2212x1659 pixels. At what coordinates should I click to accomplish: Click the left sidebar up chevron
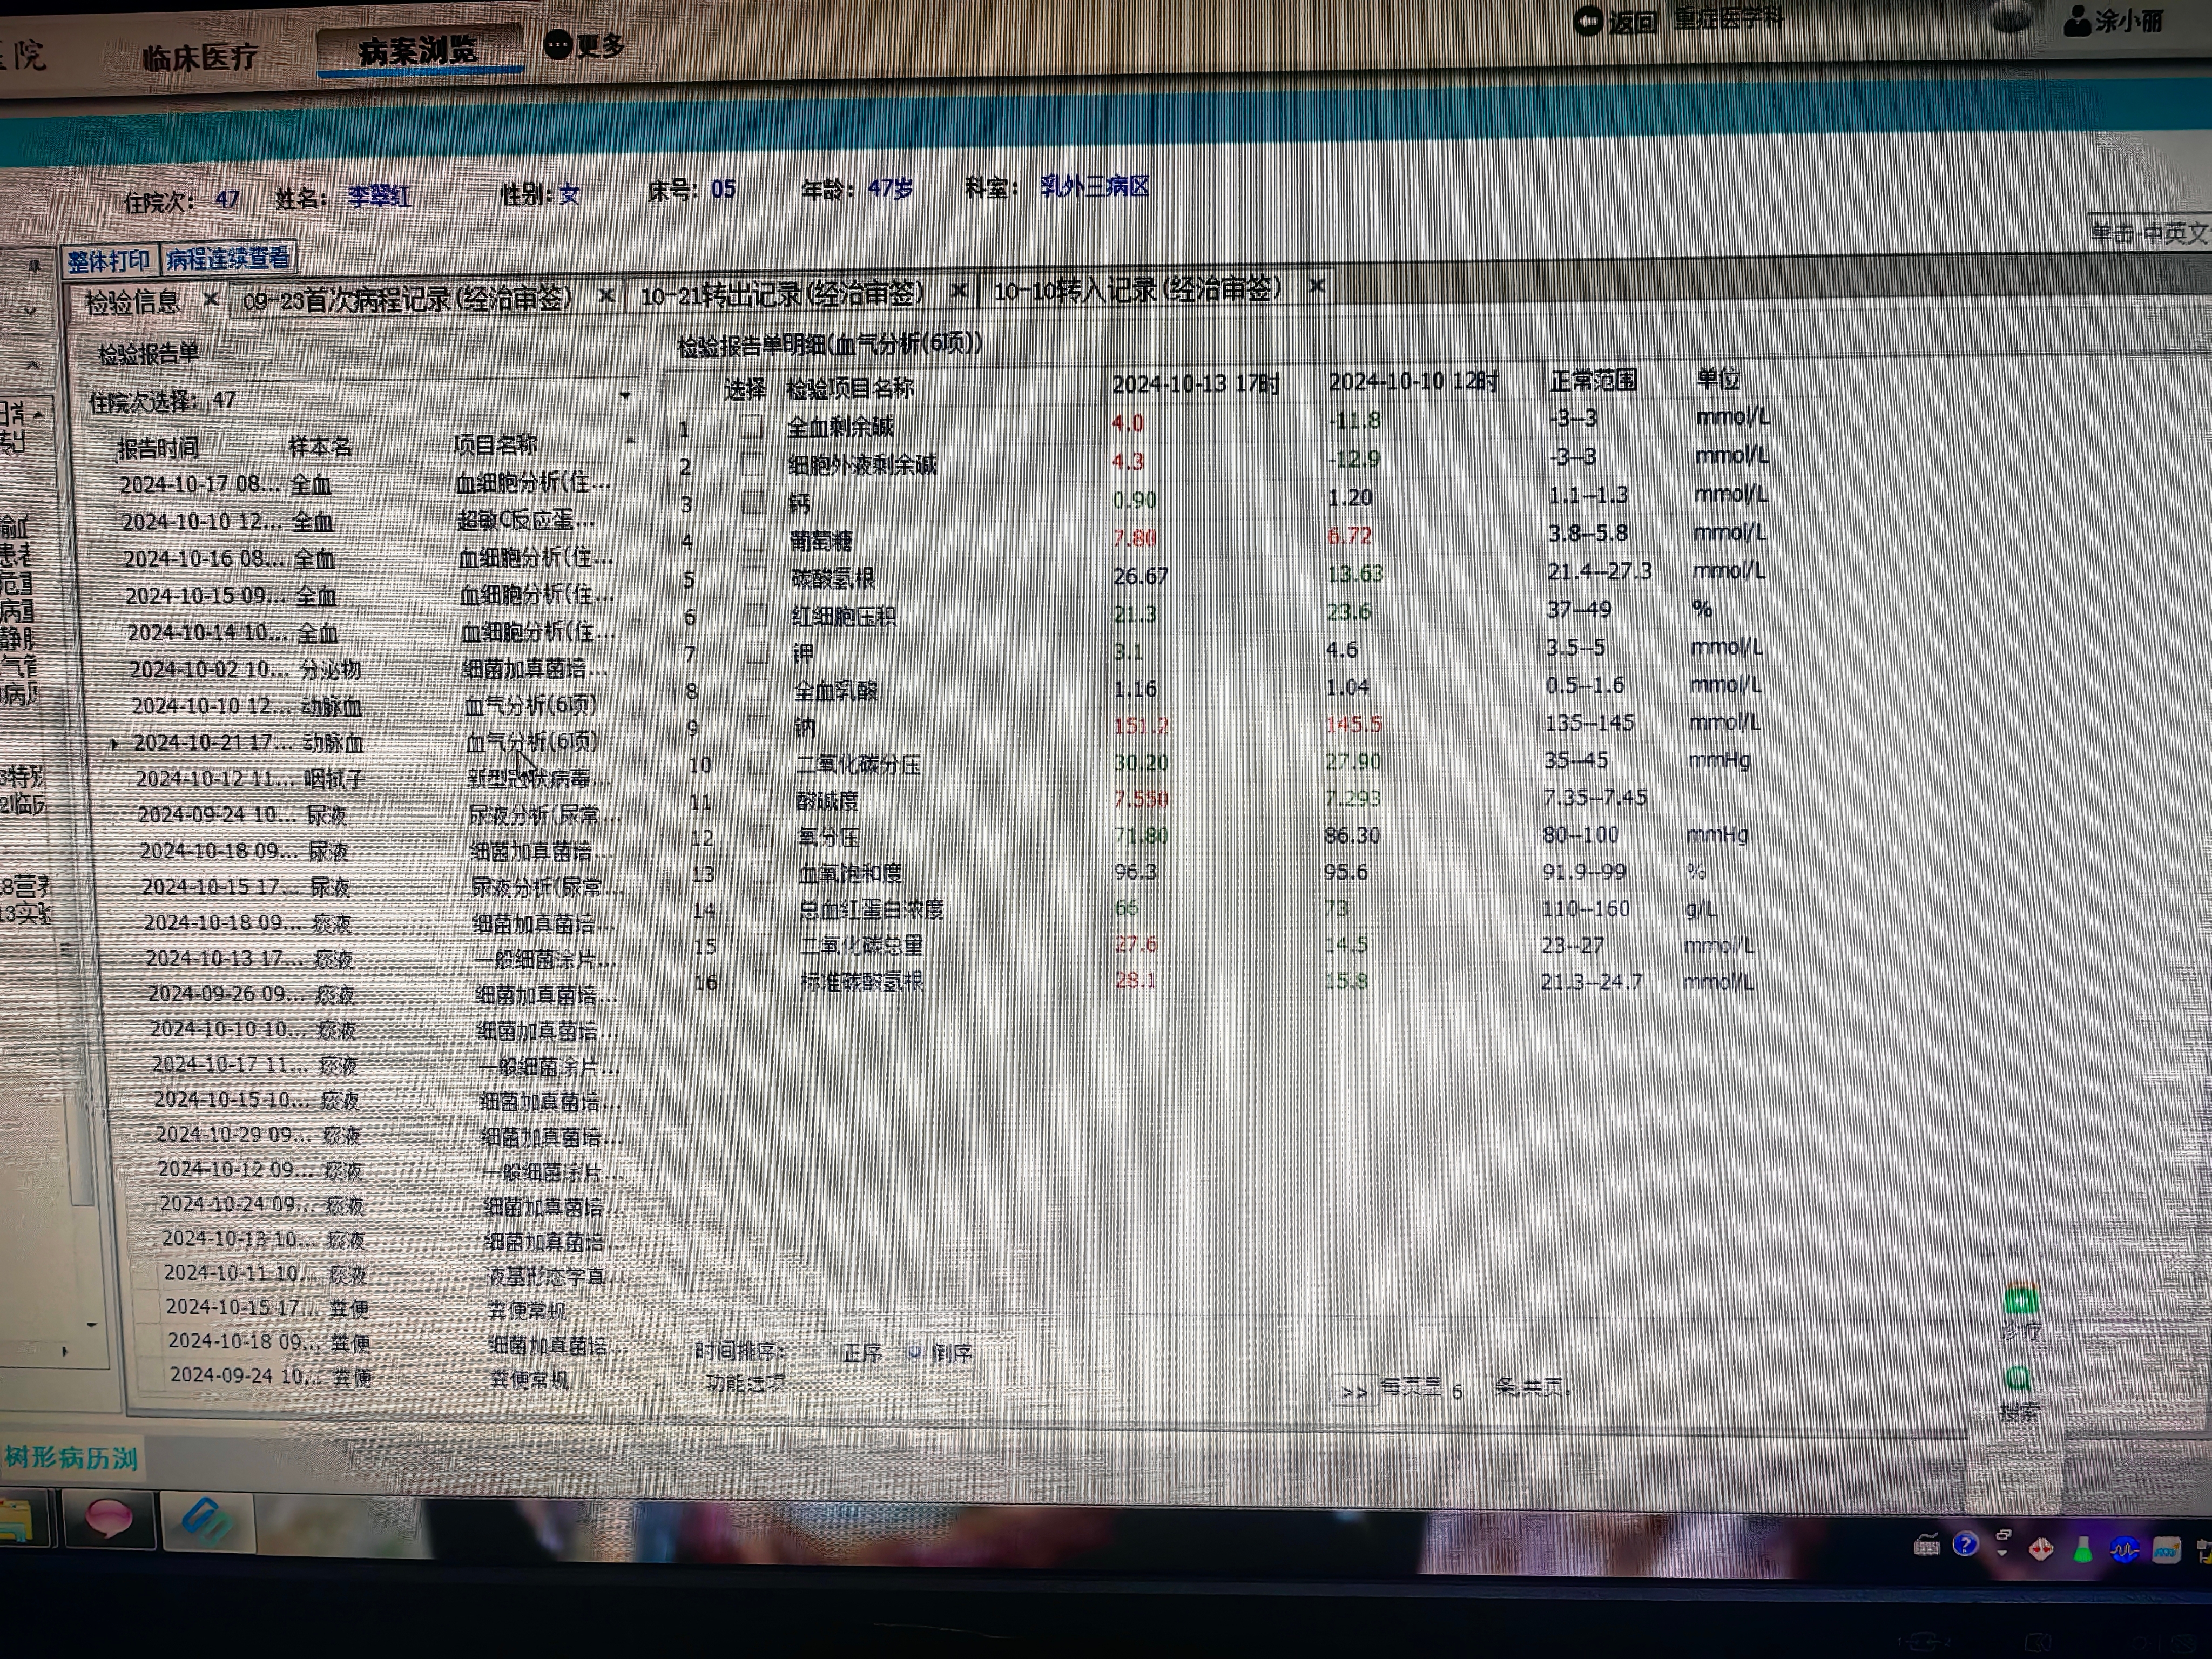coord(32,365)
